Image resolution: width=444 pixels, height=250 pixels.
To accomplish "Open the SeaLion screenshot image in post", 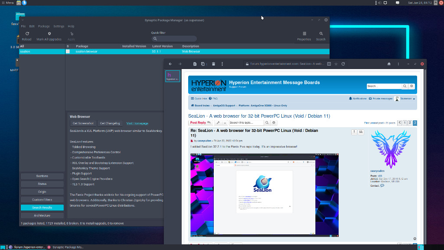I will tap(264, 195).
